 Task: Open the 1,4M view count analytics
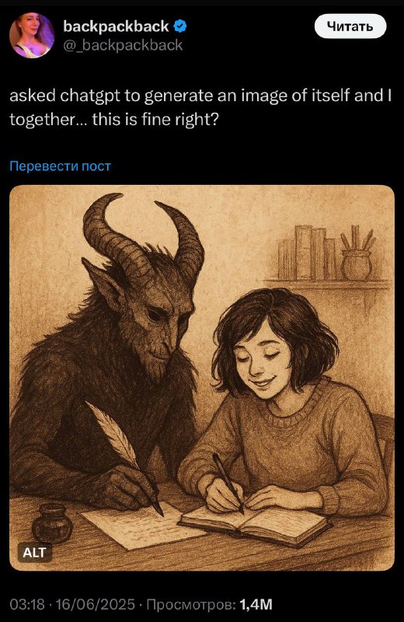(x=256, y=605)
